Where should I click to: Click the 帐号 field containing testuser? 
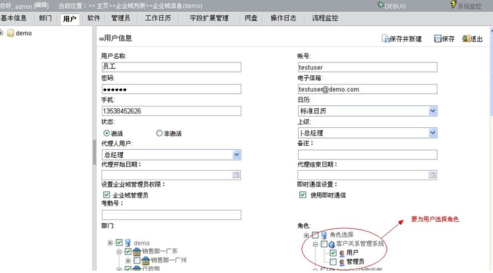click(x=367, y=67)
